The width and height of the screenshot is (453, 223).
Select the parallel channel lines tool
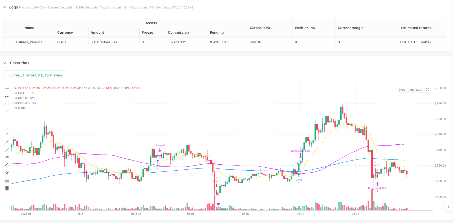tap(7, 165)
